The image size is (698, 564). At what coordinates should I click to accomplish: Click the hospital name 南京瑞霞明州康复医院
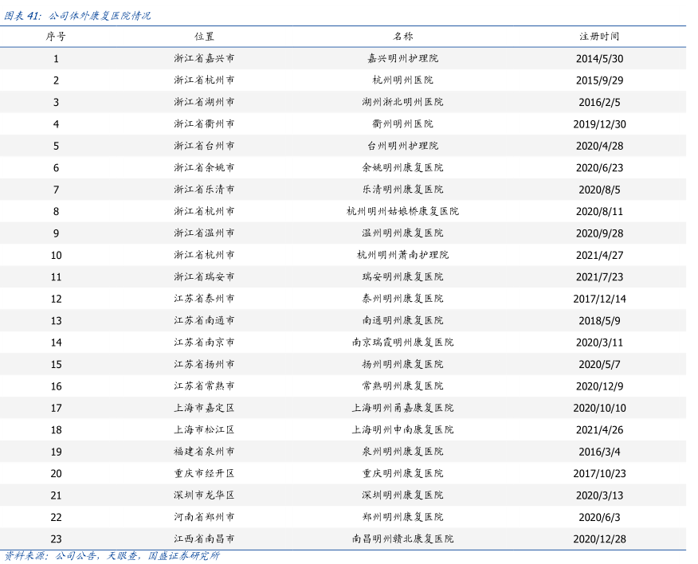pyautogui.click(x=403, y=342)
